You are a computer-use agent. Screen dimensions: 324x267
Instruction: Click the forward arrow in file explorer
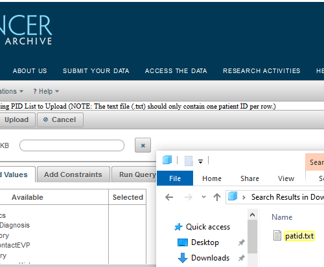(189, 197)
